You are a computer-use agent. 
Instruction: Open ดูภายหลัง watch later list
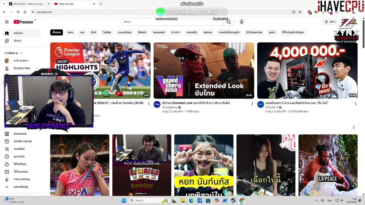[x=22, y=156]
